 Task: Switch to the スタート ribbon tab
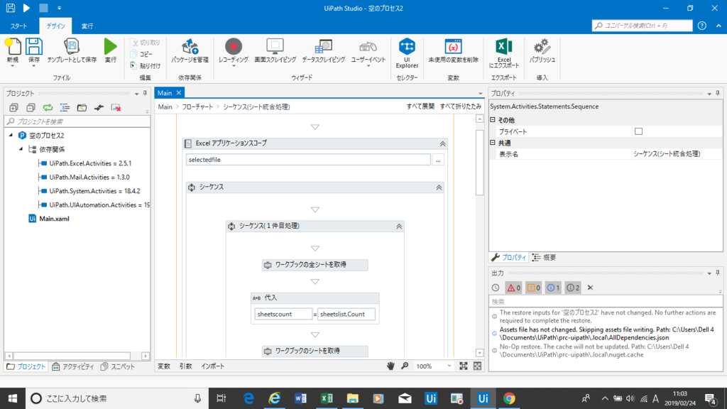click(x=18, y=26)
